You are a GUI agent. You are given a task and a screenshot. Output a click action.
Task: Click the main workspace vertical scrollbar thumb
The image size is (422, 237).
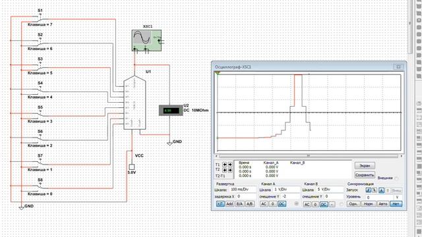(410, 27)
